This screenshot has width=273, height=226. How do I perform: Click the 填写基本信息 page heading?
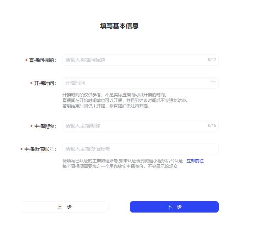pyautogui.click(x=119, y=26)
